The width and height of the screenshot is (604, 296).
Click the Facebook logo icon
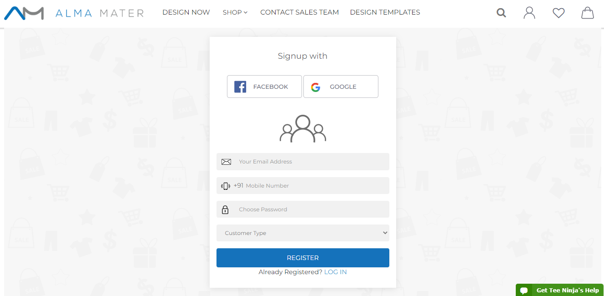pos(240,87)
